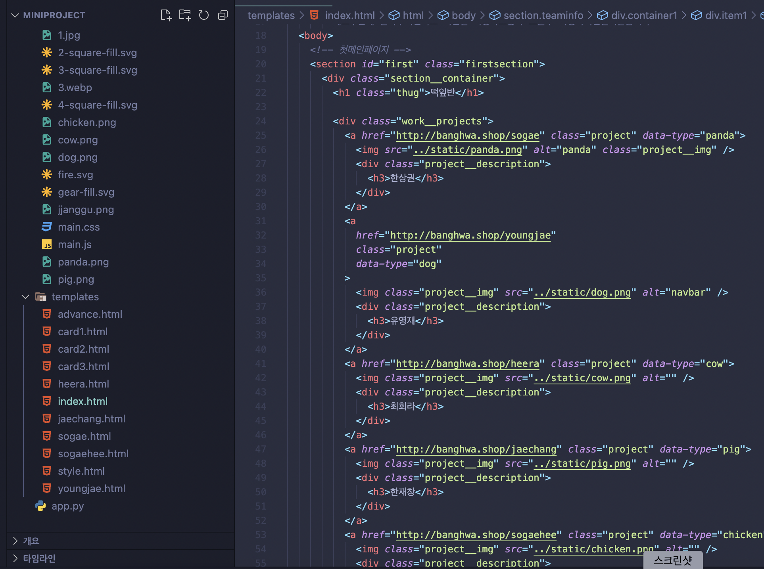This screenshot has height=569, width=764.
Task: Follow the banghwa.shop/sogae link in code
Action: [x=468, y=136]
